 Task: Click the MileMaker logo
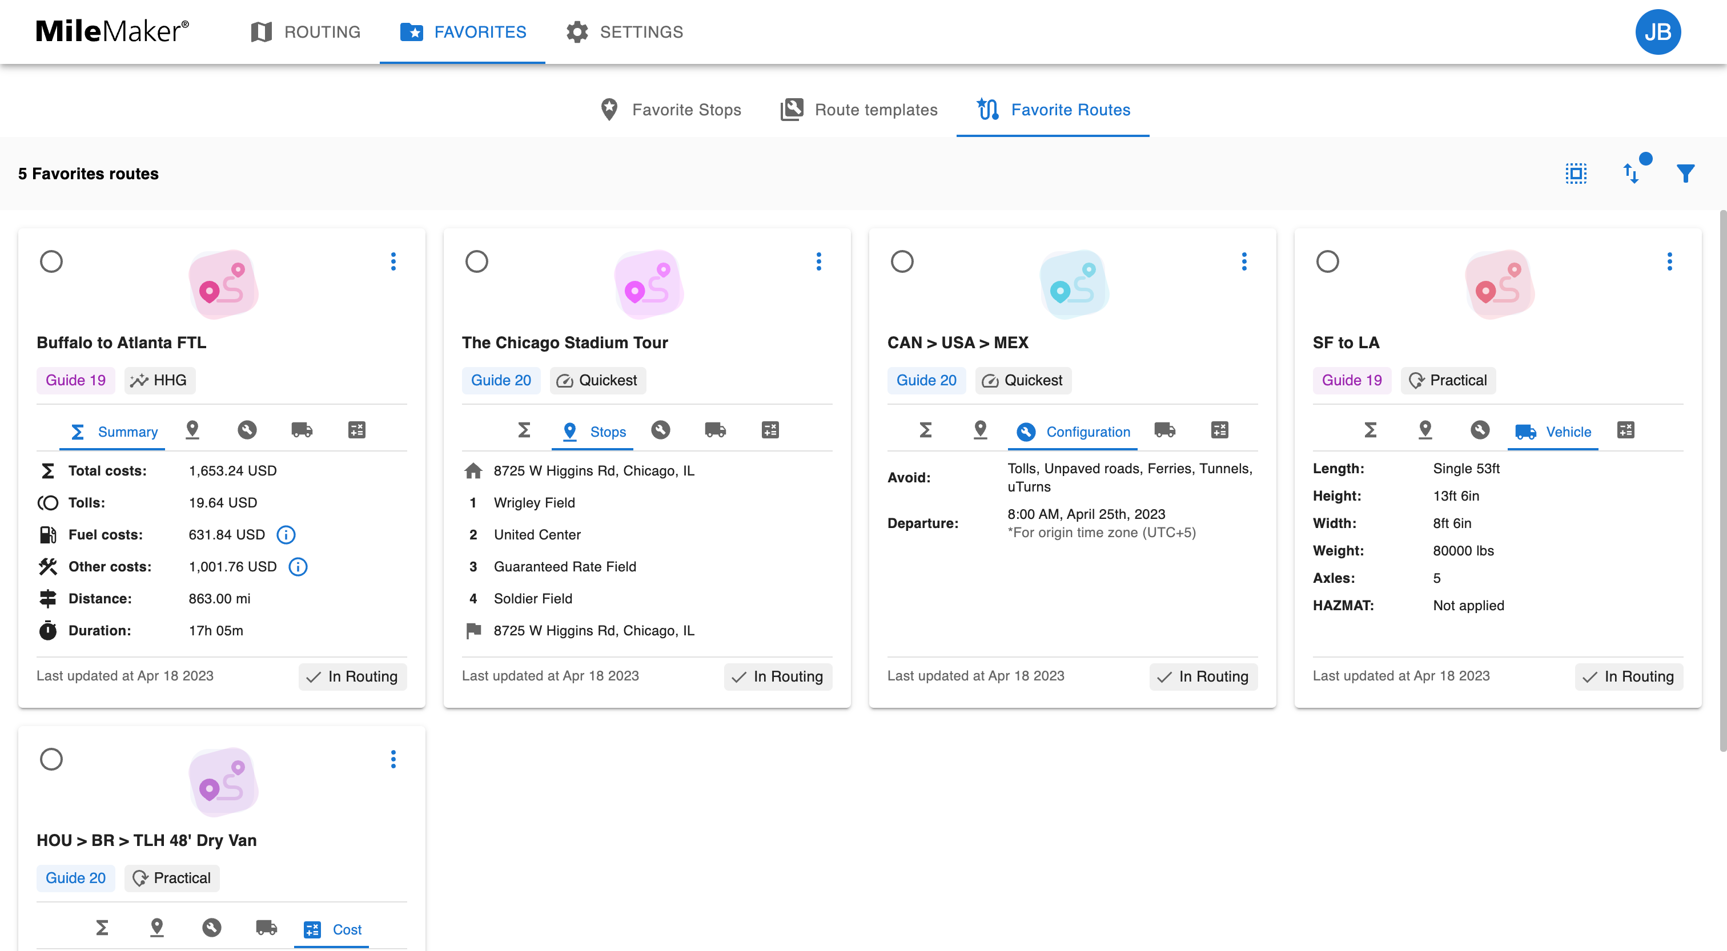[112, 31]
